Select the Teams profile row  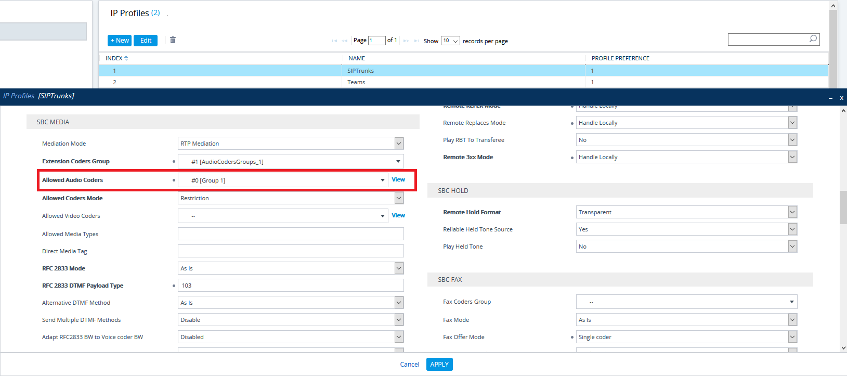pos(356,82)
